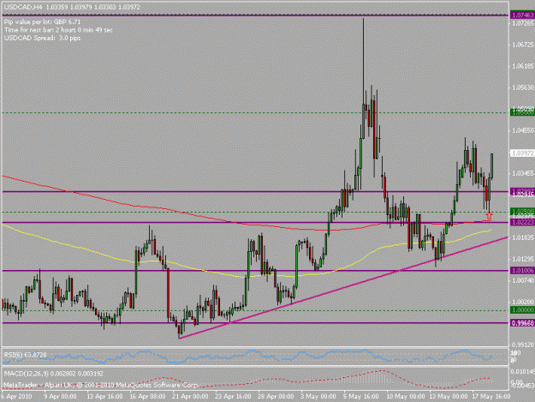Screen dimensions: 535x402
Task: Click the '13 Apr 16:00' time axis label
Action: (104, 396)
